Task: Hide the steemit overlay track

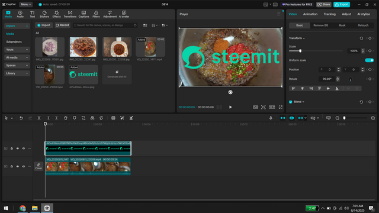Action: point(17,149)
